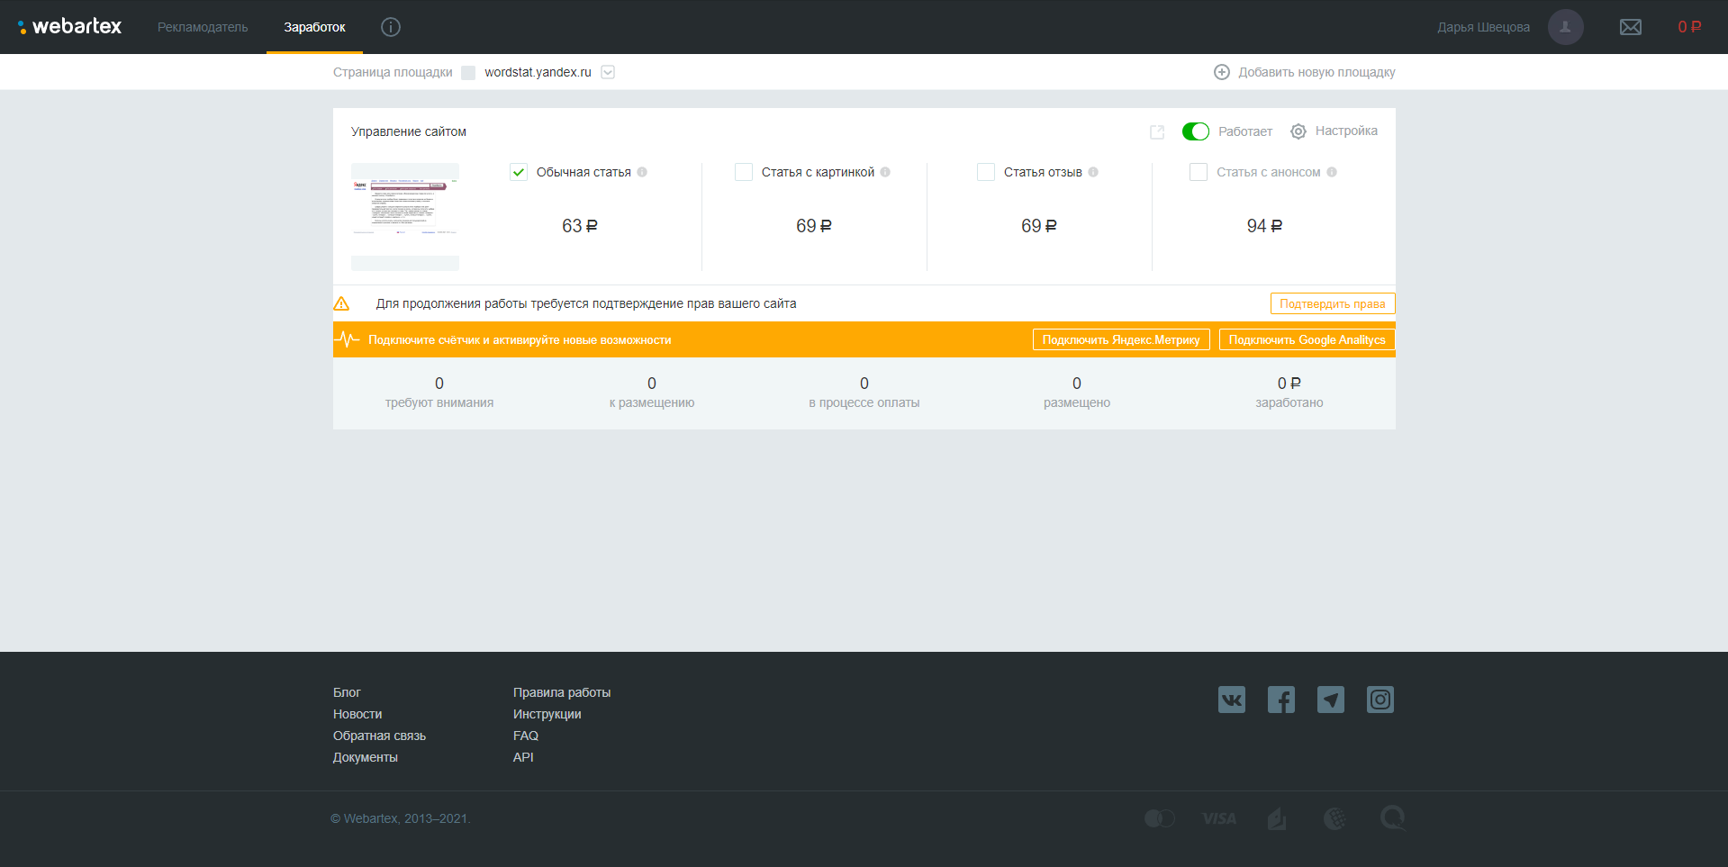Open Правила работы footer link
The height and width of the screenshot is (867, 1728).
pos(562,692)
